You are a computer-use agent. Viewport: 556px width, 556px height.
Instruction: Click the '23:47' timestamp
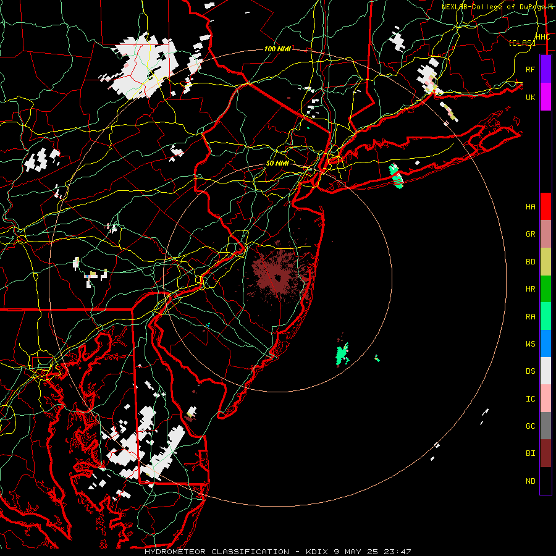coord(398,552)
